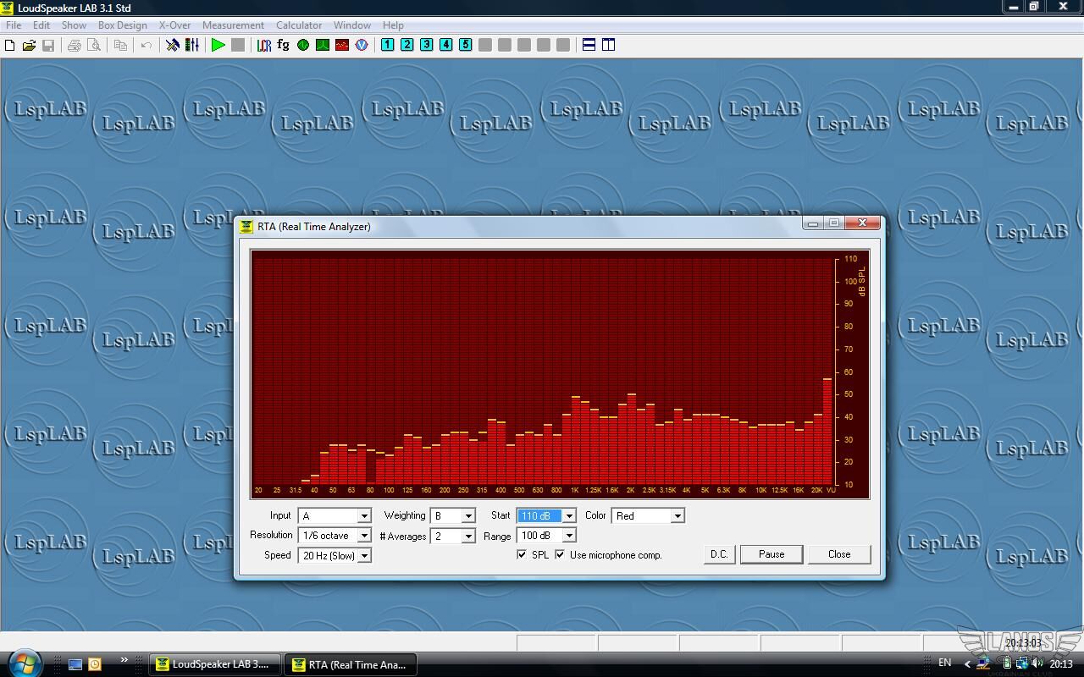Open the Box Design menu
The width and height of the screenshot is (1084, 677).
pos(123,25)
